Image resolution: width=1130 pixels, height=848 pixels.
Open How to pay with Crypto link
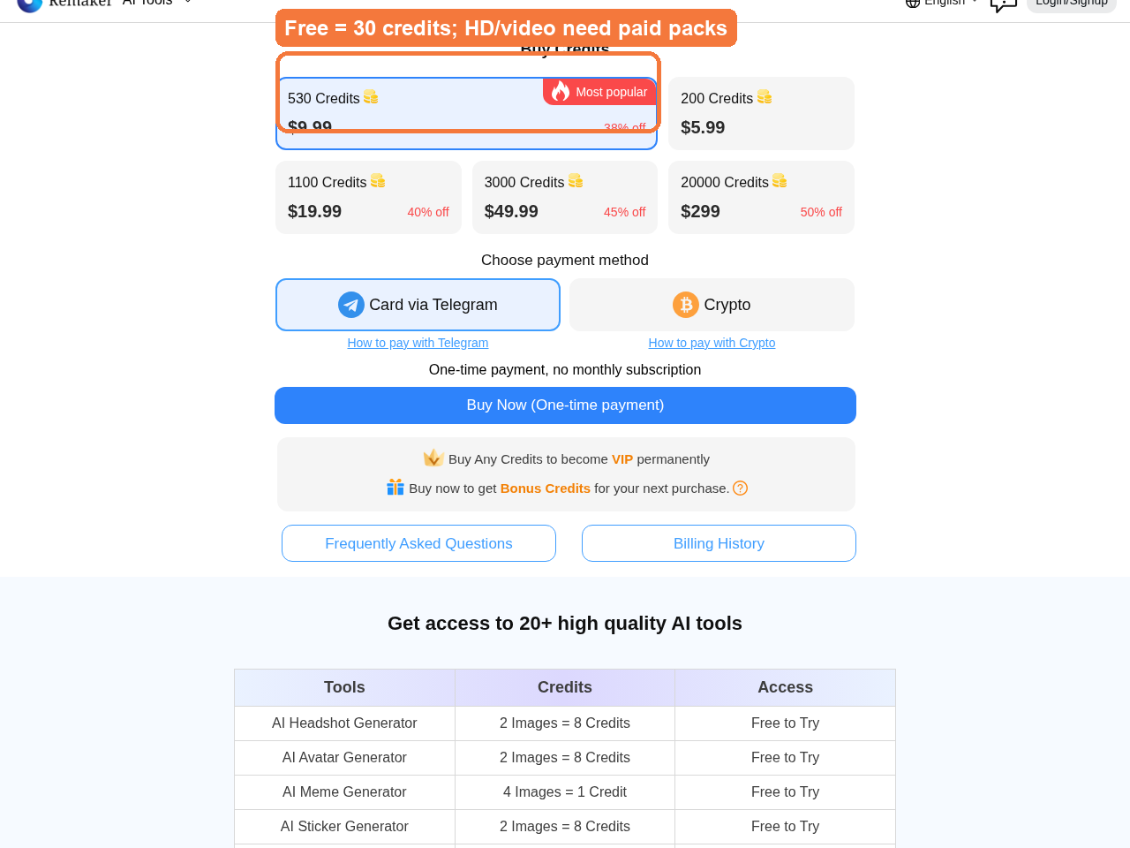(x=712, y=343)
